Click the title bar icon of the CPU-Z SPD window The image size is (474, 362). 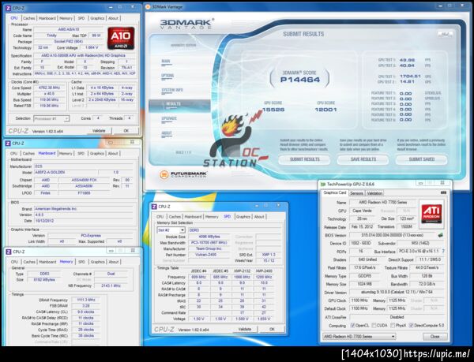tap(154, 207)
